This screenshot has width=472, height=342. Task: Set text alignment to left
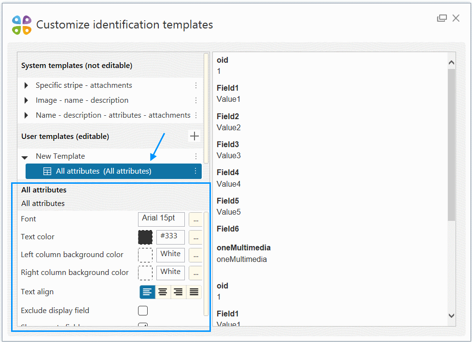coord(147,292)
